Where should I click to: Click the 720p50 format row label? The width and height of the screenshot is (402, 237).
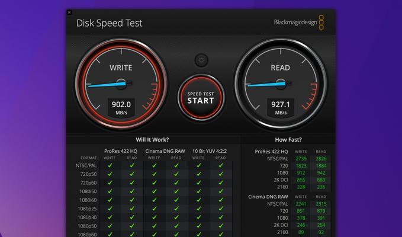[88, 174]
